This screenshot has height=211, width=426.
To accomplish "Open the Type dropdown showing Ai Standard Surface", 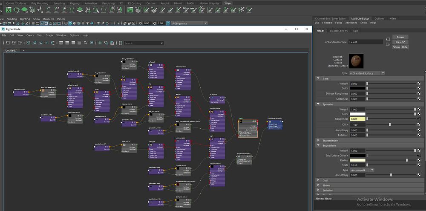I will (x=367, y=73).
